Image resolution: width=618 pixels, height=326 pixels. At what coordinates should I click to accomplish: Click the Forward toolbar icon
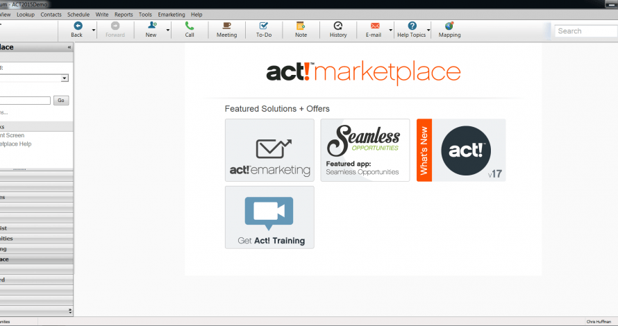point(115,26)
